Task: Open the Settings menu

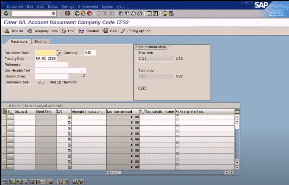Action: 68,6
